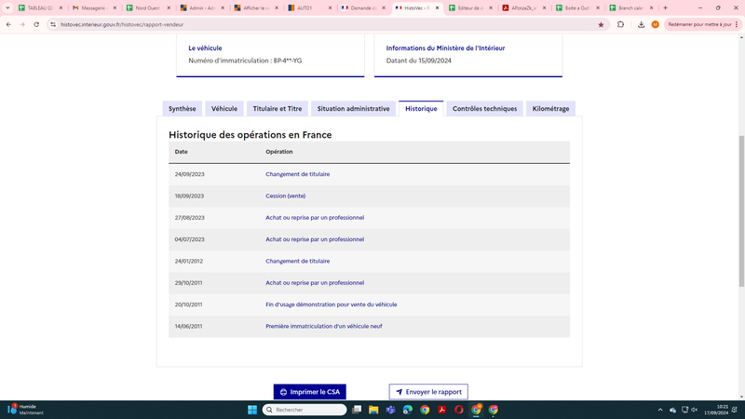
Task: Click Achat ou reprise dated 04/07/2023
Action: [x=315, y=239]
